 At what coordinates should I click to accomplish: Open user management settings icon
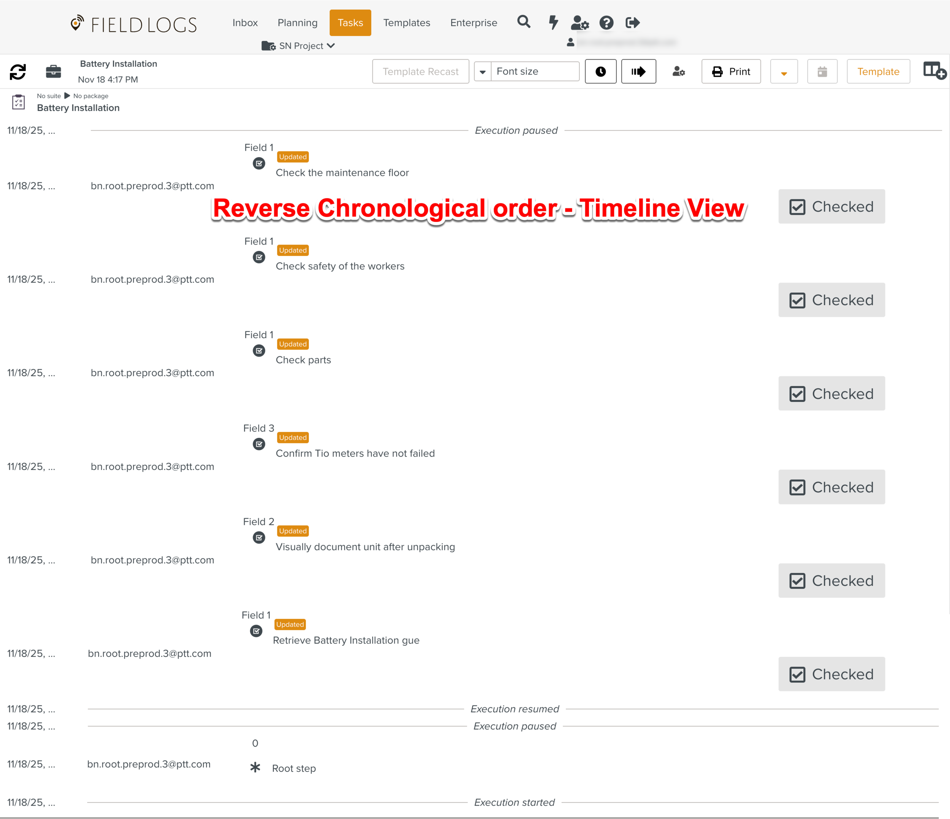(579, 23)
